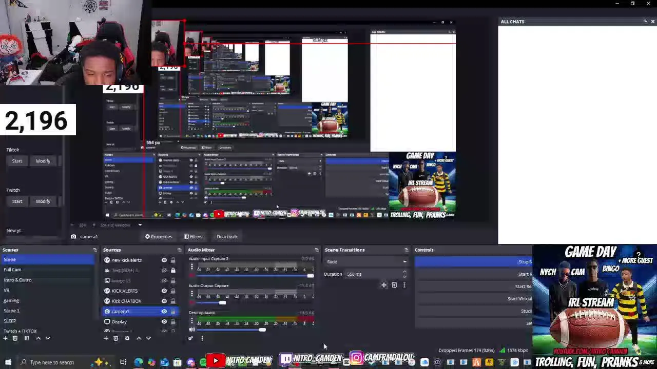
Task: Open Properties for camera1
Action: (159, 237)
